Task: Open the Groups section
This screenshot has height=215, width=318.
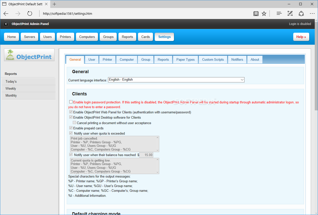Action: (x=108, y=37)
